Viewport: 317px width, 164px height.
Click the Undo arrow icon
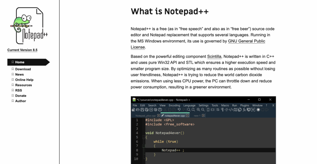coord(179,110)
